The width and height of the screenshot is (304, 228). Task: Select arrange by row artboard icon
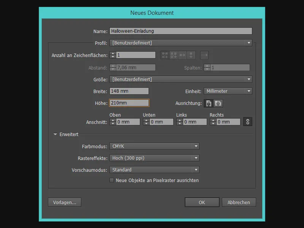pos(182,55)
